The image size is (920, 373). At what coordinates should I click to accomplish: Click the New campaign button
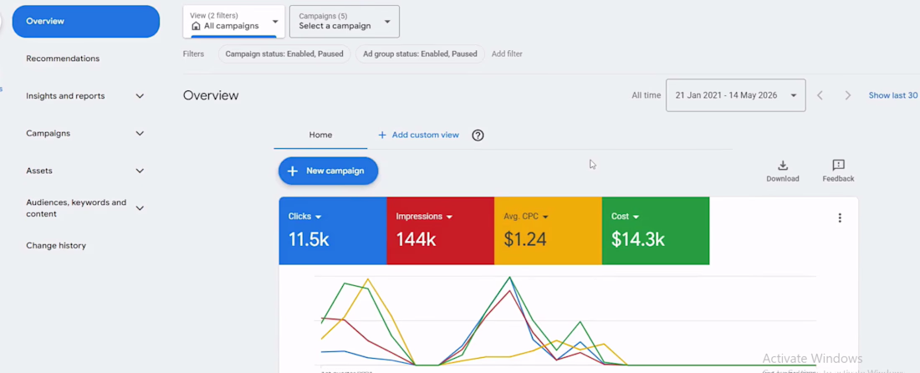pos(328,171)
